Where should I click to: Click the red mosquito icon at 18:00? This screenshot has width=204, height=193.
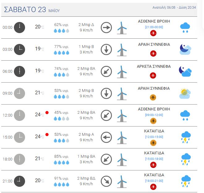(x=153, y=165)
